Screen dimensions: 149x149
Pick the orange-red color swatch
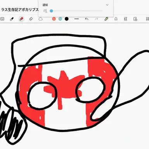point(54,19)
